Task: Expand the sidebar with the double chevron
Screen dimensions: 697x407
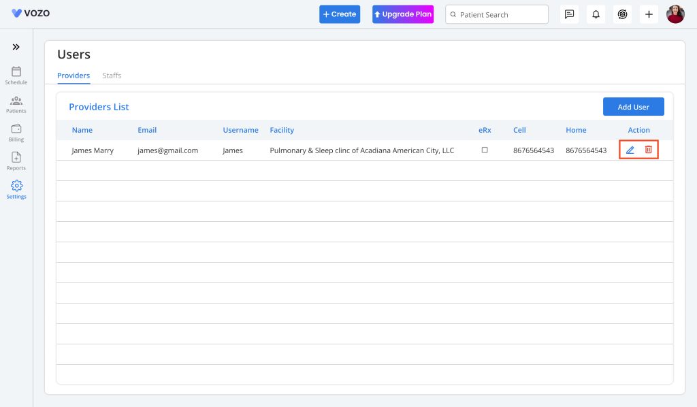Action: 16,47
